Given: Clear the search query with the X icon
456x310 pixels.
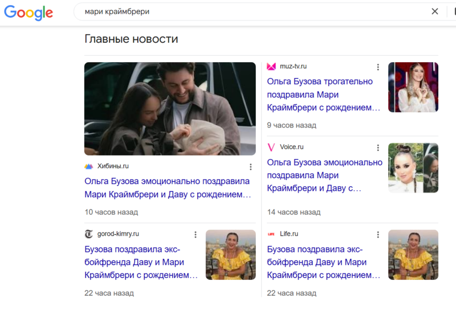Looking at the screenshot, I should click(435, 11).
